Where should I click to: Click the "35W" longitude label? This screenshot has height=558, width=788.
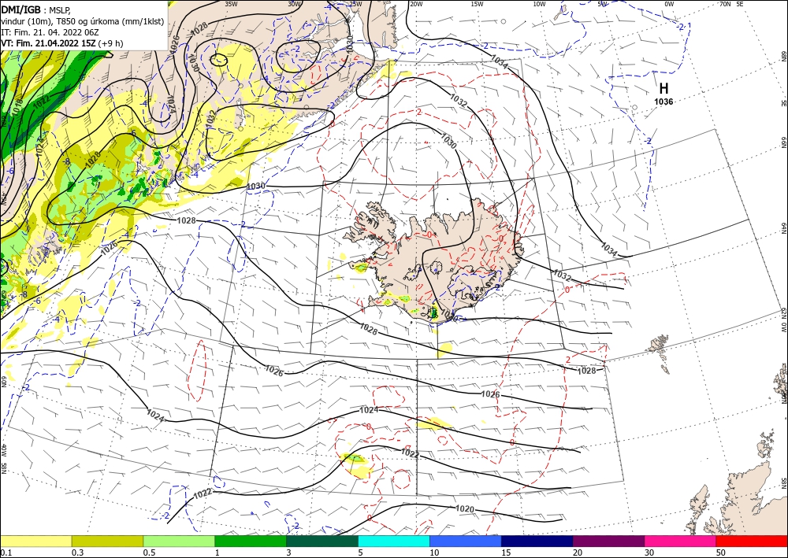(x=231, y=3)
